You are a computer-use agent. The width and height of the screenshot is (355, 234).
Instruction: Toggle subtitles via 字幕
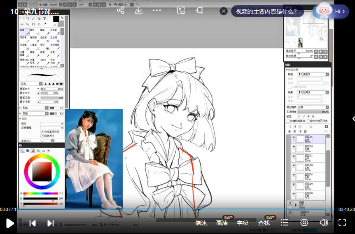243,223
